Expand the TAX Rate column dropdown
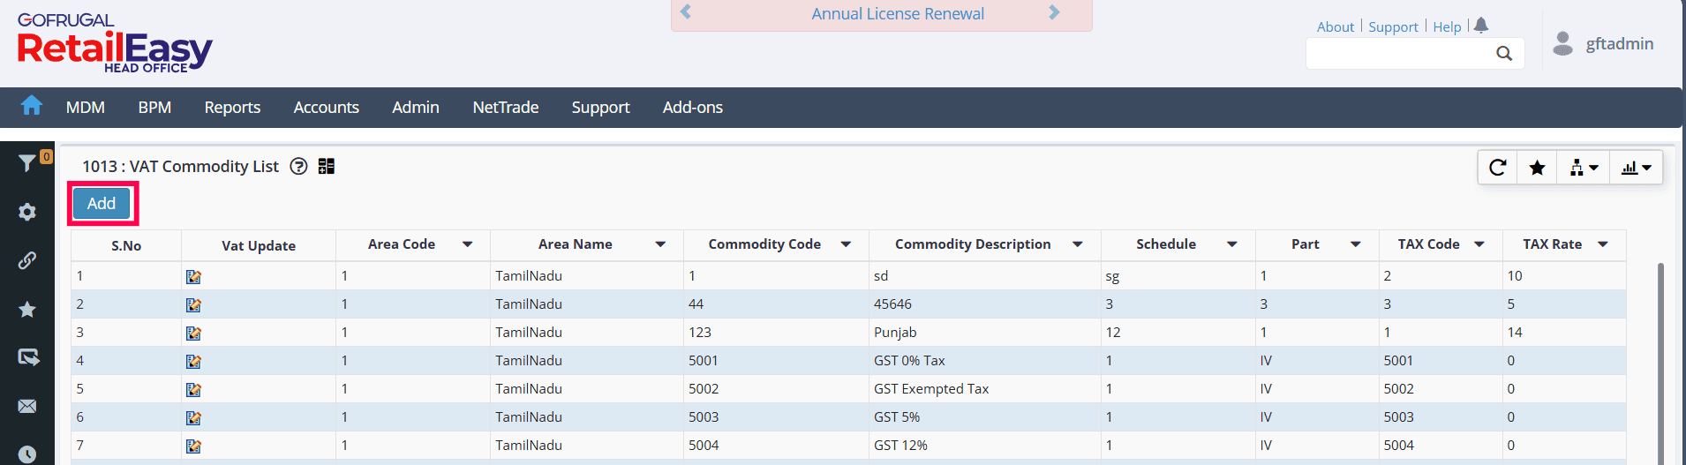Image resolution: width=1686 pixels, height=465 pixels. [x=1602, y=244]
